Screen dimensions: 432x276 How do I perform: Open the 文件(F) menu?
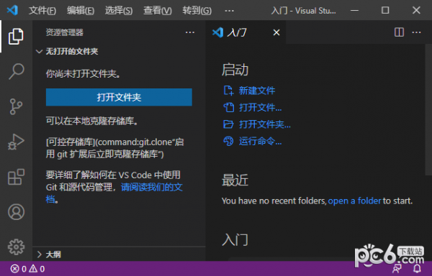[42, 11]
